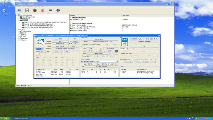The width and height of the screenshot is (213, 120).
Task: Expand the Motherboard node
Action: tap(19, 19)
